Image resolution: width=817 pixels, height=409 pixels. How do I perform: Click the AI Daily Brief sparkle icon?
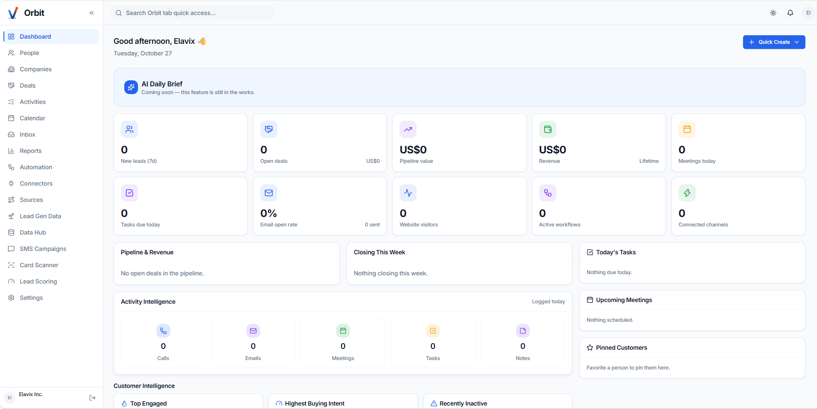pyautogui.click(x=131, y=87)
